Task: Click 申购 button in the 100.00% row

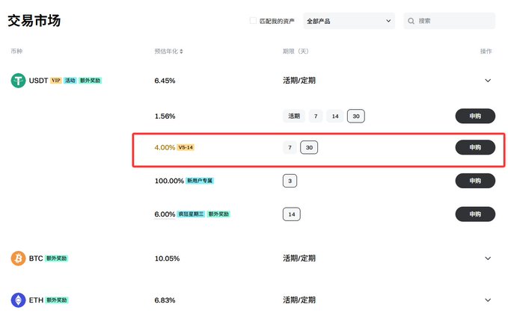Action: [475, 181]
